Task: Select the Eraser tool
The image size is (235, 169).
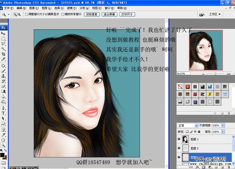Action: 3,86
